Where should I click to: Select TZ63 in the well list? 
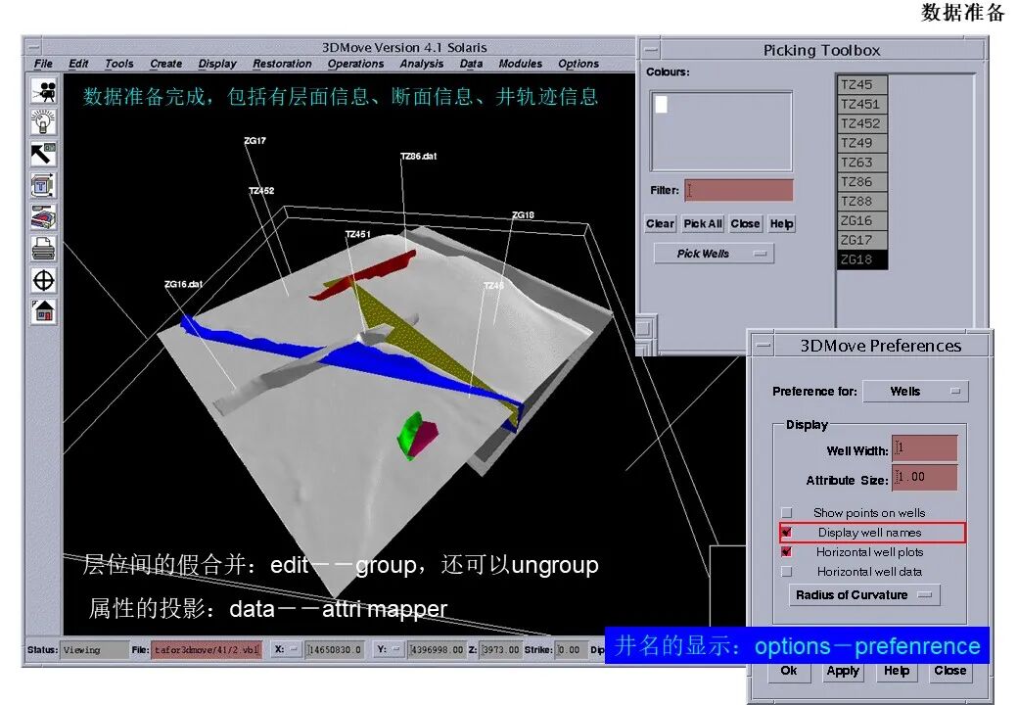[x=862, y=163]
